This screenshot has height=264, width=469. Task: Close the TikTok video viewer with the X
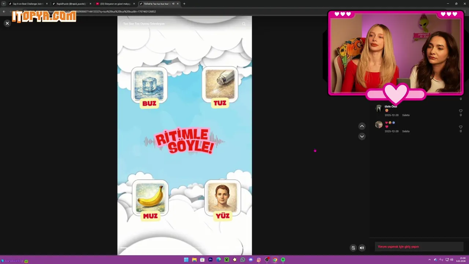(7, 23)
